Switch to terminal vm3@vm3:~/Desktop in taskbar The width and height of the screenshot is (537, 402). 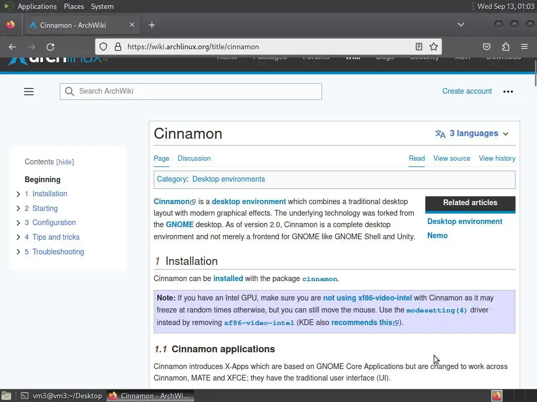(x=62, y=396)
